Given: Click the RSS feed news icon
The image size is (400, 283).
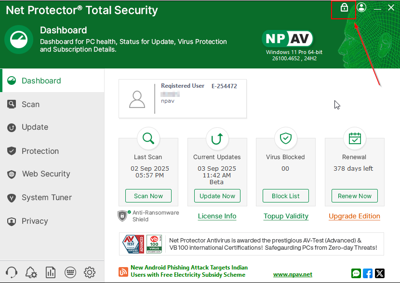Looking at the screenshot, I should pyautogui.click(x=123, y=271).
